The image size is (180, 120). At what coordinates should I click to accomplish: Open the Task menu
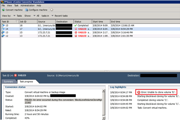click(x=16, y=6)
